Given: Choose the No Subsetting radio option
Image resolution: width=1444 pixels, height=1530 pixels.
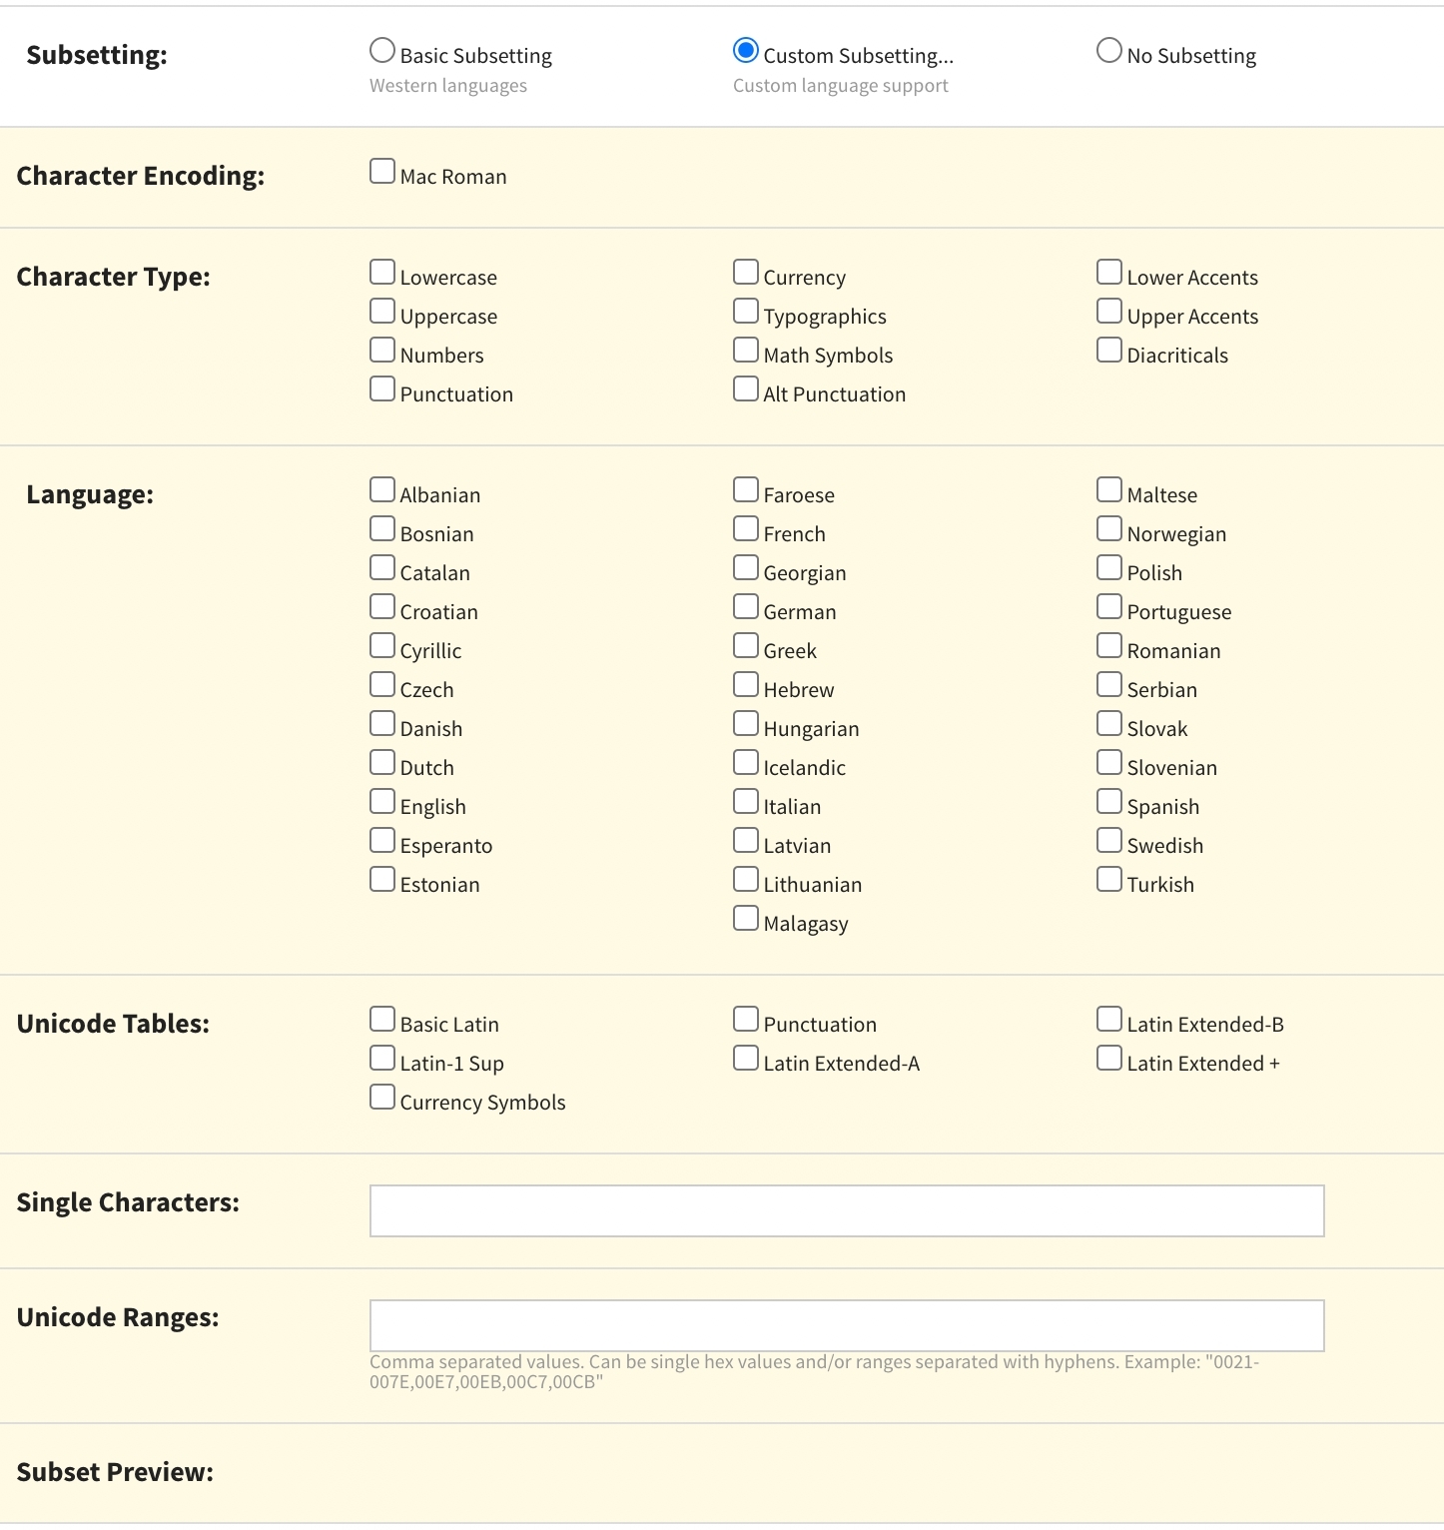Looking at the screenshot, I should point(1109,51).
